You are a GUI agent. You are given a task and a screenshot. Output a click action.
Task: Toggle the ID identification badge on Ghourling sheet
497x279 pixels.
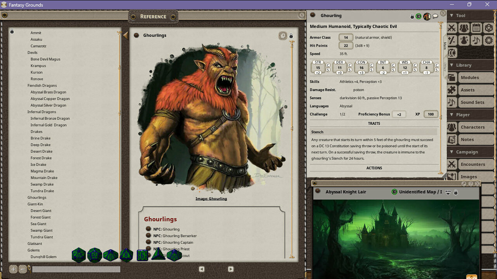419,16
